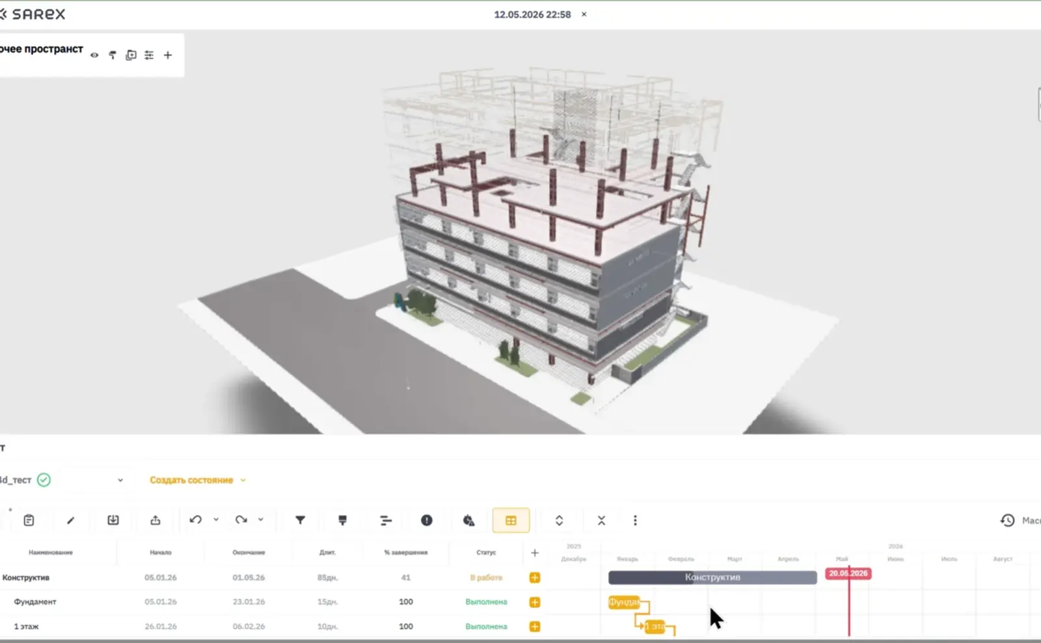Click the export upload icon in schedule toolbar
The width and height of the screenshot is (1041, 643).
155,520
